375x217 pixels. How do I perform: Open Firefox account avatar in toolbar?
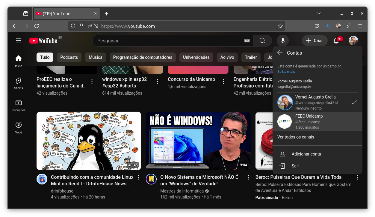click(x=338, y=26)
